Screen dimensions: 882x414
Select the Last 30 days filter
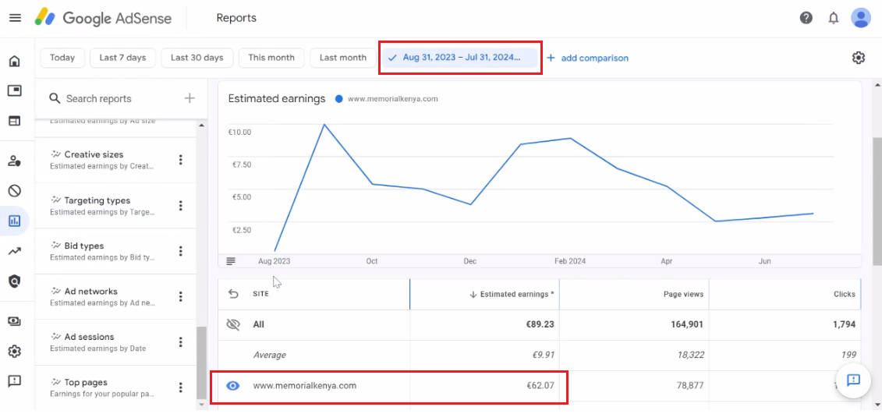197,58
